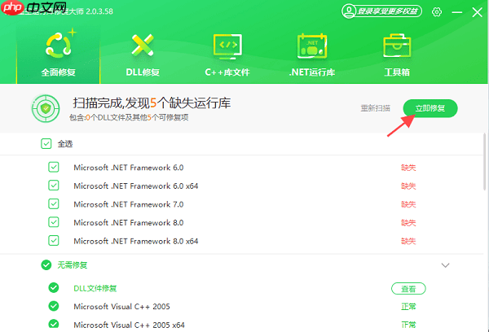
Task: Uncheck Microsoft .NET Framework 6.0 checkbox
Action: click(54, 168)
